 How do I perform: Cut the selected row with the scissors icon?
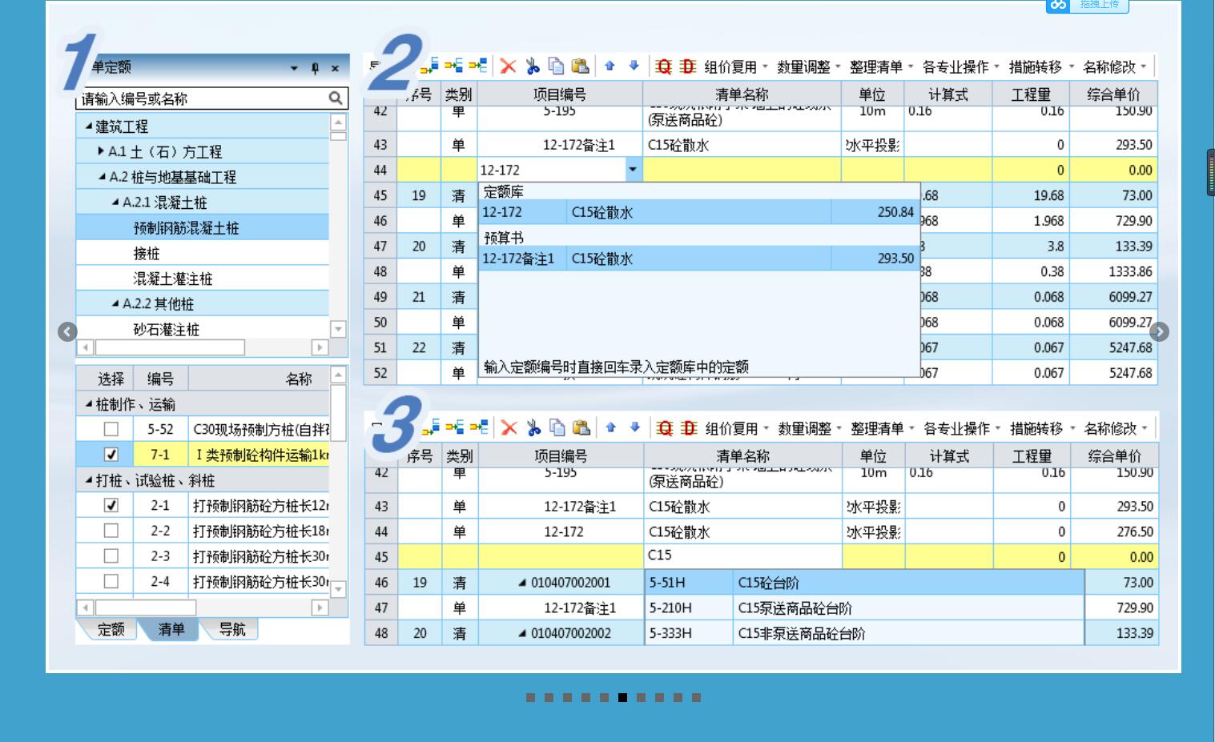point(531,66)
